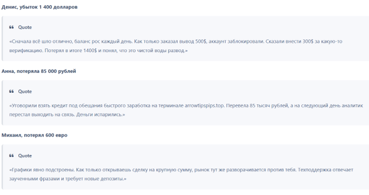The height and width of the screenshot is (195, 369).
Task: Click the Quote label under Анна heading
Action: pos(25,92)
